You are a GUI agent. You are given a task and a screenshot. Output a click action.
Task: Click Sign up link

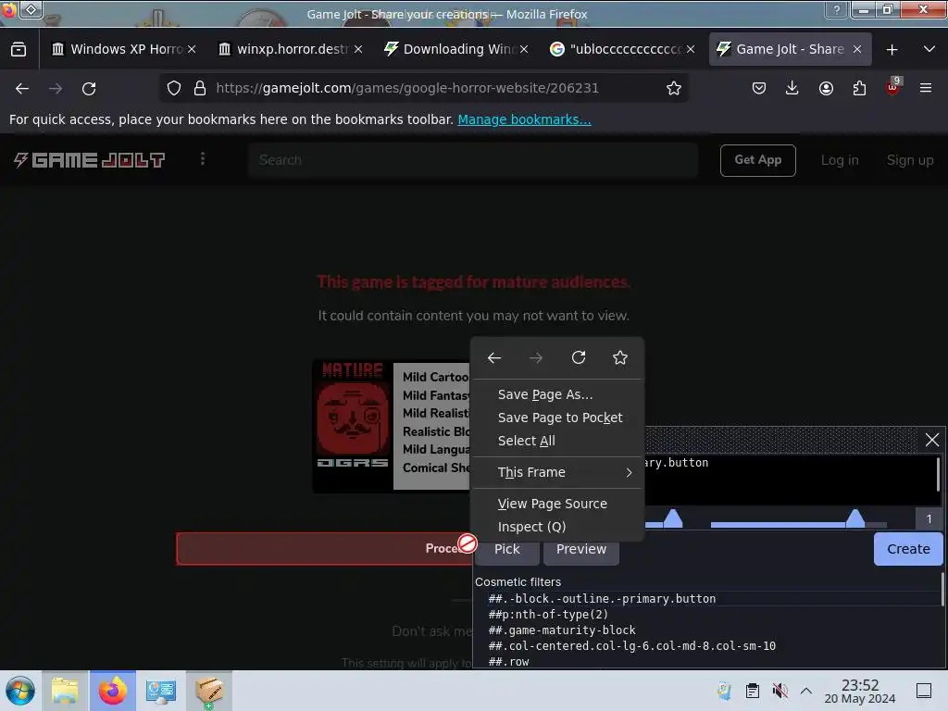(x=910, y=160)
